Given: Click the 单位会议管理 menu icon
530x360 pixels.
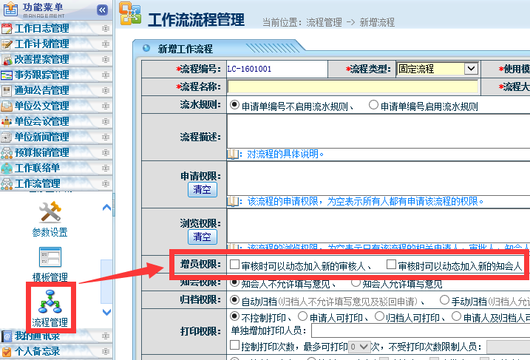Looking at the screenshot, I should (x=7, y=121).
